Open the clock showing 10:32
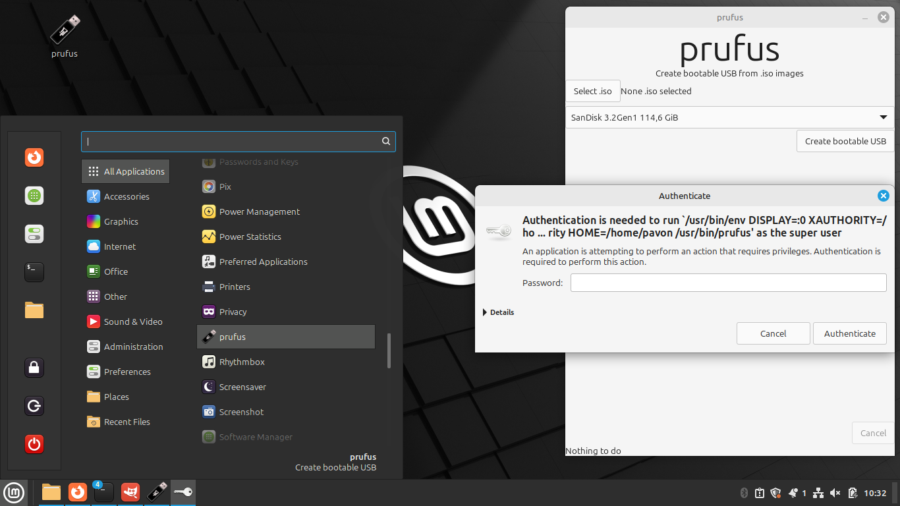The width and height of the screenshot is (900, 506). click(x=875, y=493)
